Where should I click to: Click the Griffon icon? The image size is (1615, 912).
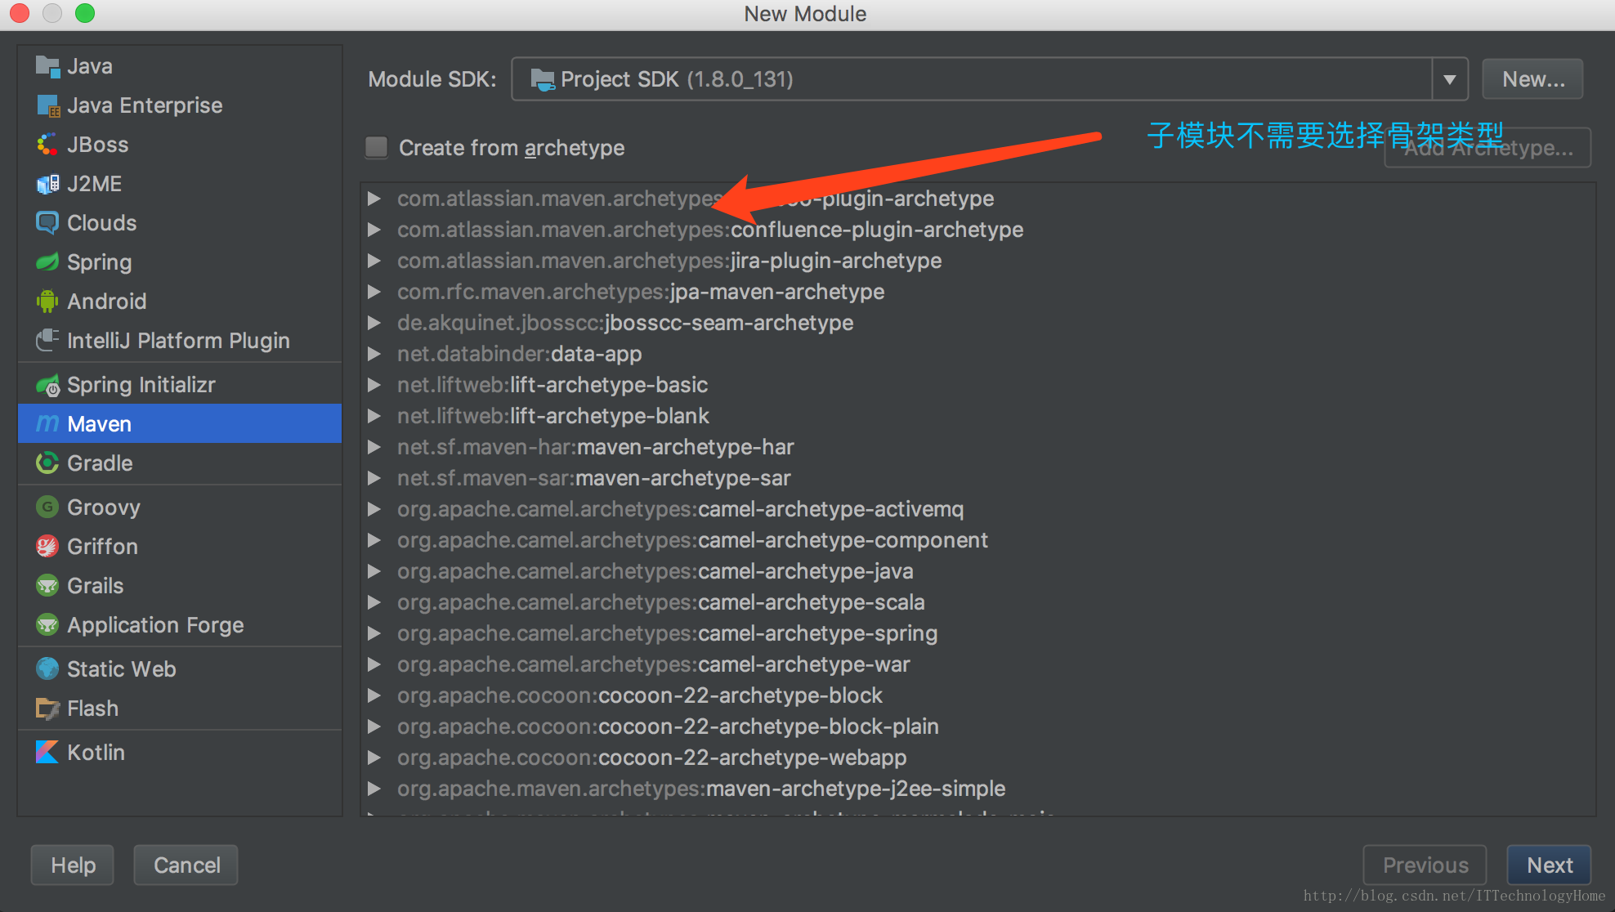tap(47, 547)
